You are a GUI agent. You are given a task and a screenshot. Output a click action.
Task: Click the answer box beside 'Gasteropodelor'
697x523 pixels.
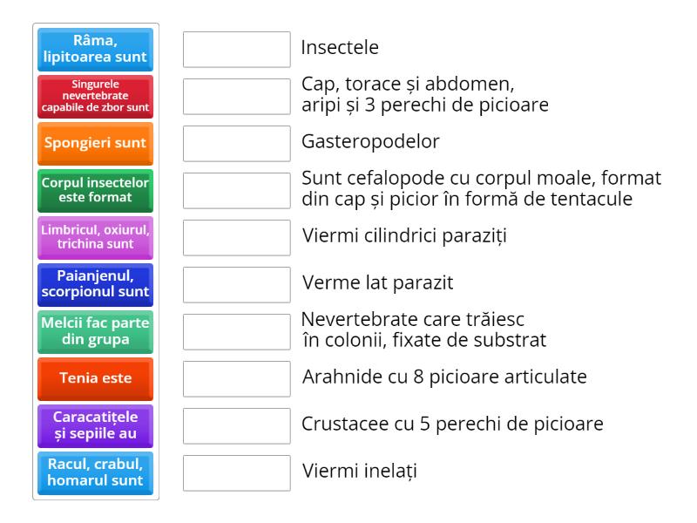click(235, 143)
